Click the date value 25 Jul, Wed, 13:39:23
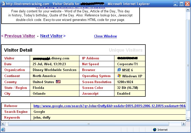The width and height of the screenshot is (191, 133). [49, 64]
